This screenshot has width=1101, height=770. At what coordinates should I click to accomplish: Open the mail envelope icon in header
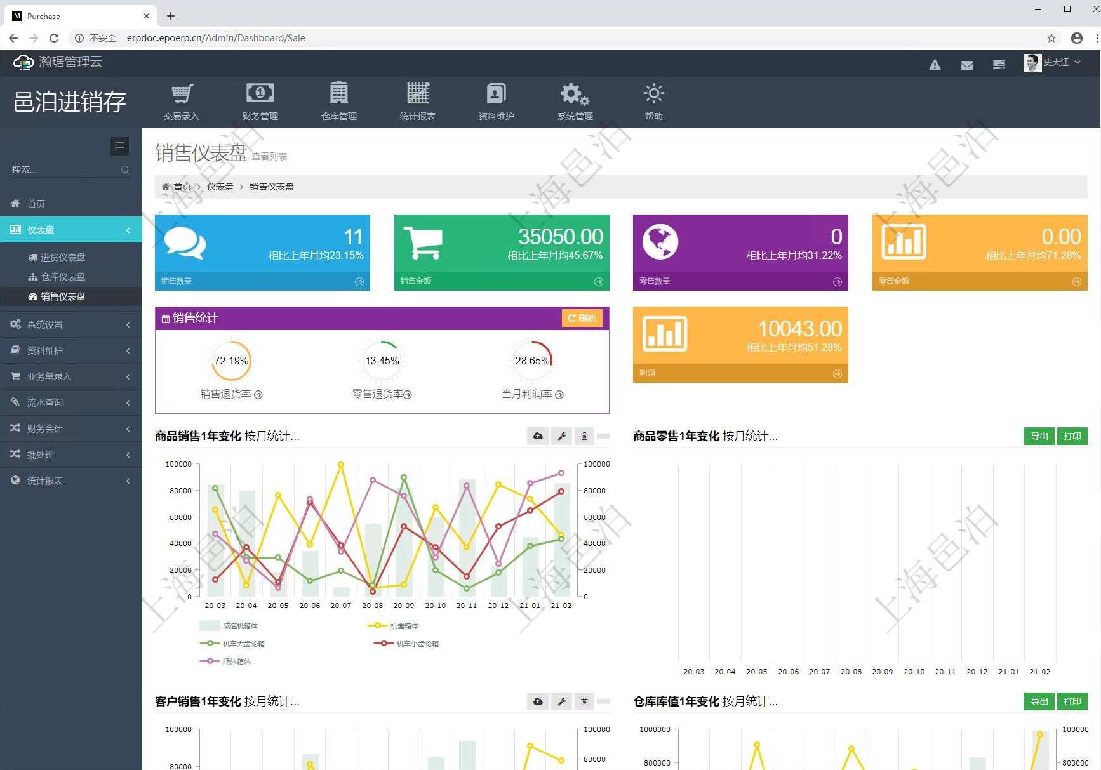[x=967, y=65]
